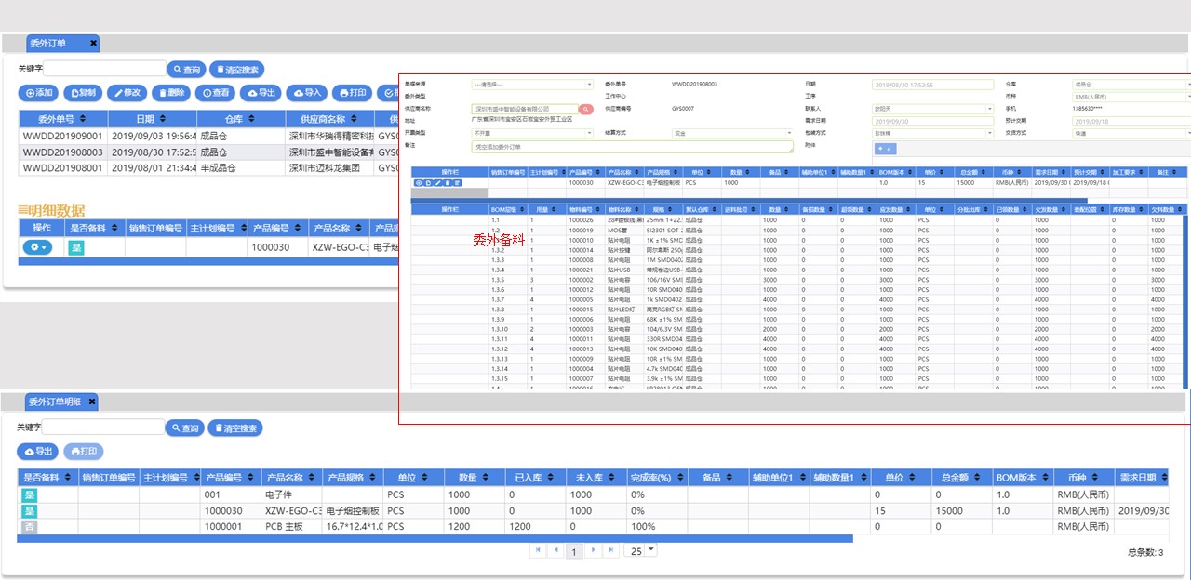The height and width of the screenshot is (580, 1191).
Task: Click 清空搜索 in the lower panel
Action: point(235,428)
